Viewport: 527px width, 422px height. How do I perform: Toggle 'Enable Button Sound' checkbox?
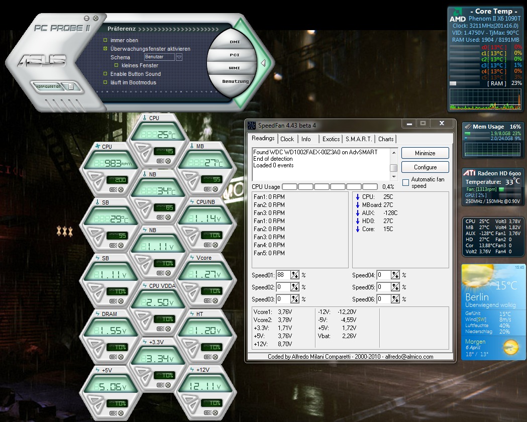point(105,73)
